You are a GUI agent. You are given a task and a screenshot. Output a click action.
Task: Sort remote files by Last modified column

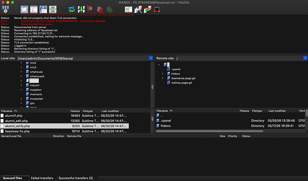click(282, 111)
